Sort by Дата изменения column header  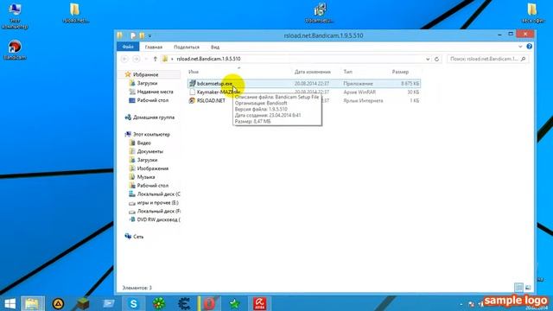[x=313, y=72]
